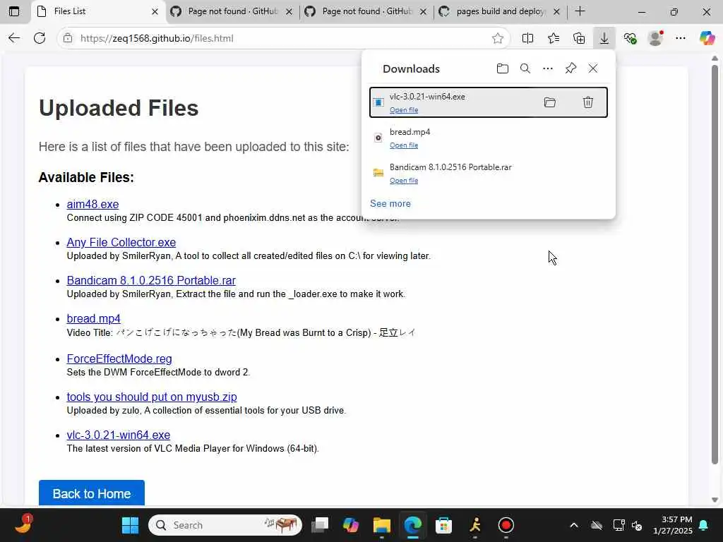Open file link under Bandicam rar download
The height and width of the screenshot is (542, 723).
click(x=404, y=181)
